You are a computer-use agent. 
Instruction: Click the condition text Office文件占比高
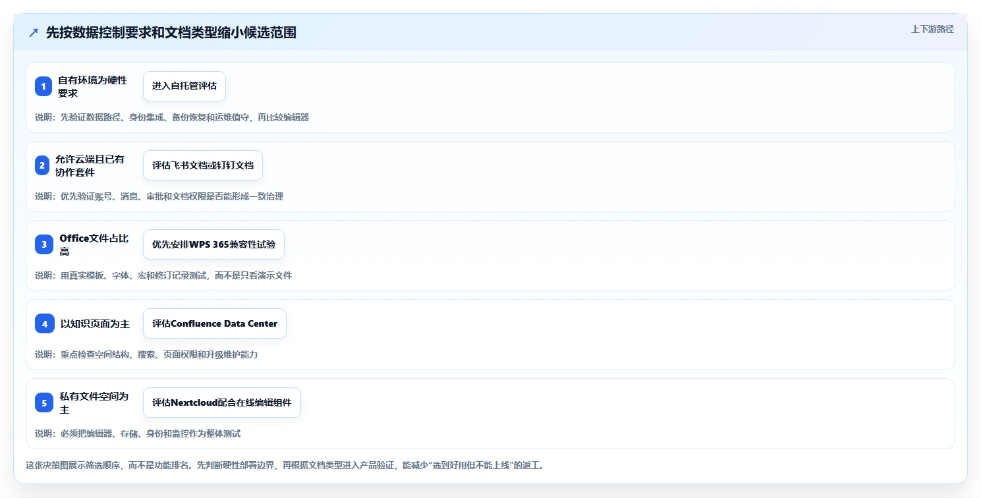(94, 244)
